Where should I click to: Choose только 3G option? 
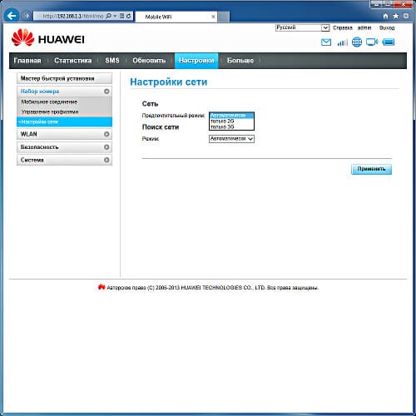[x=231, y=127]
